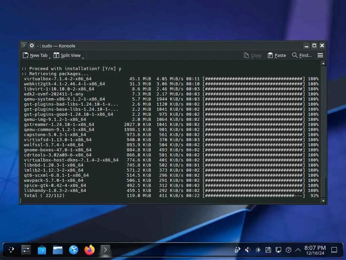Open the Konsole hamburger menu
This screenshot has width=346, height=260.
tap(320, 55)
